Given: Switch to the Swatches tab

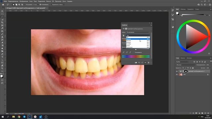Looking at the screenshot, I should (x=183, y=9).
